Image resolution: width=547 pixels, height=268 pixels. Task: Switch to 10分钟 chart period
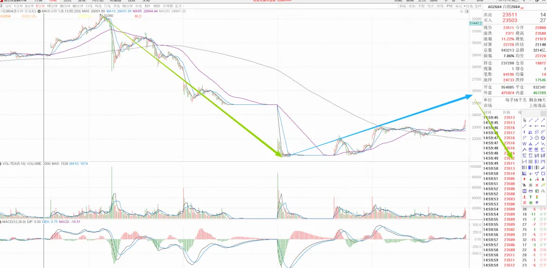(x=127, y=6)
